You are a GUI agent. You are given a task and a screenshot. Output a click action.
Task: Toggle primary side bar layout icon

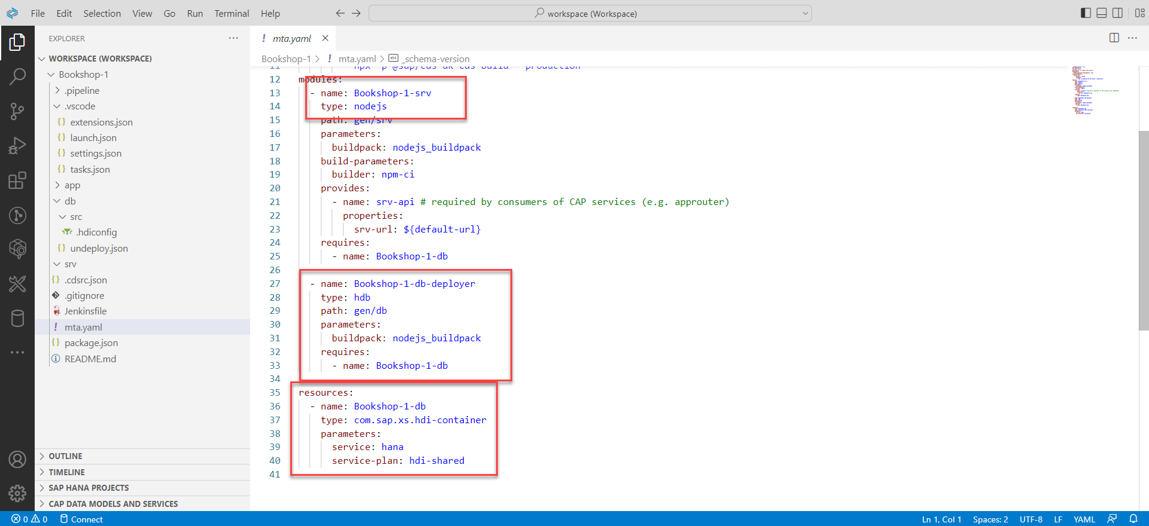(x=1086, y=13)
